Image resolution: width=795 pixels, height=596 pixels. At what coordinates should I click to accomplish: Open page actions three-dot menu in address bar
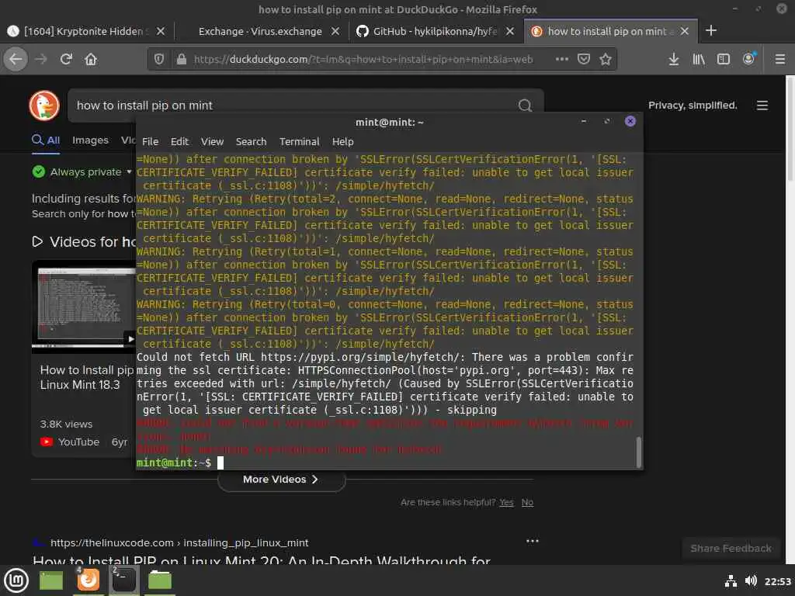click(x=562, y=59)
